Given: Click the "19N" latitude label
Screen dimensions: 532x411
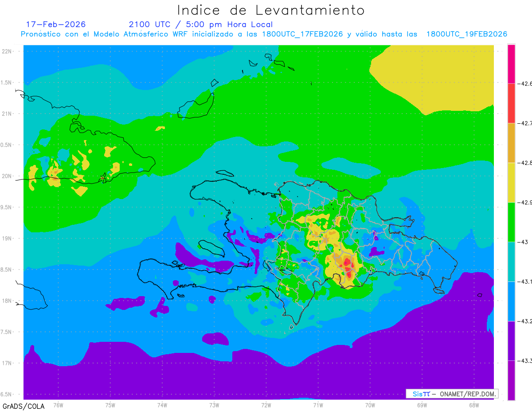Looking at the screenshot, I should tap(8, 238).
